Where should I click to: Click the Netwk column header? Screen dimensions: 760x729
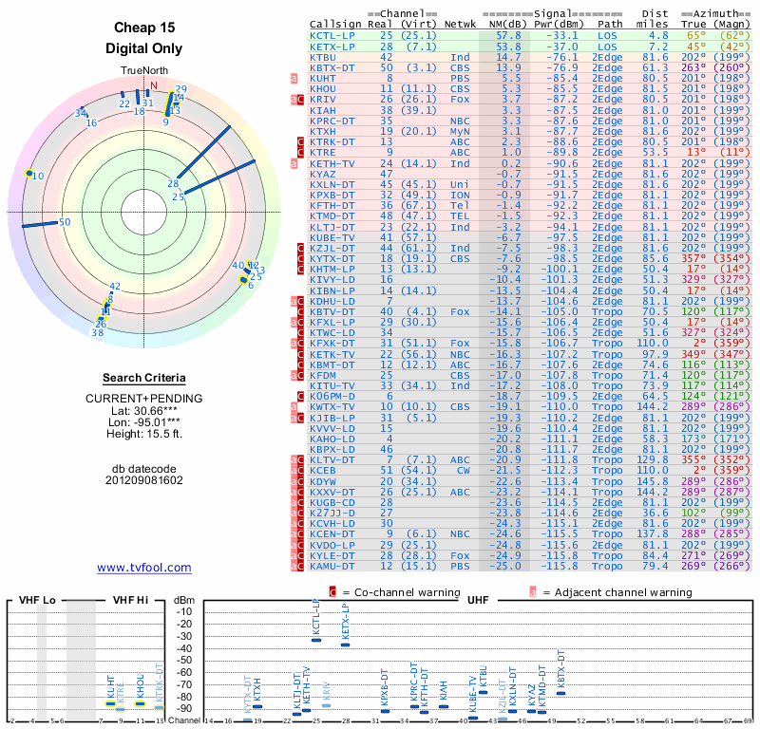pos(460,25)
